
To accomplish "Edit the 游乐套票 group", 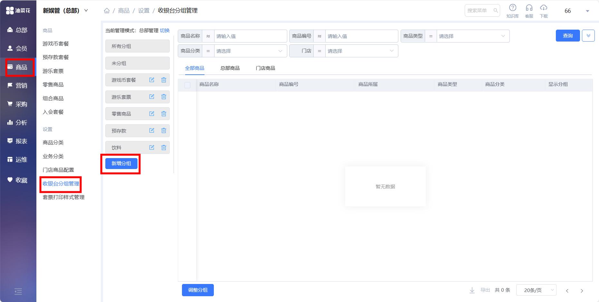I will (152, 97).
